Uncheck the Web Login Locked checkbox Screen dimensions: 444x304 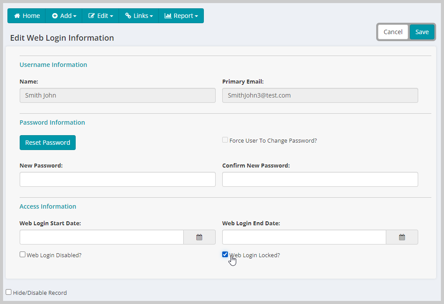pos(225,254)
